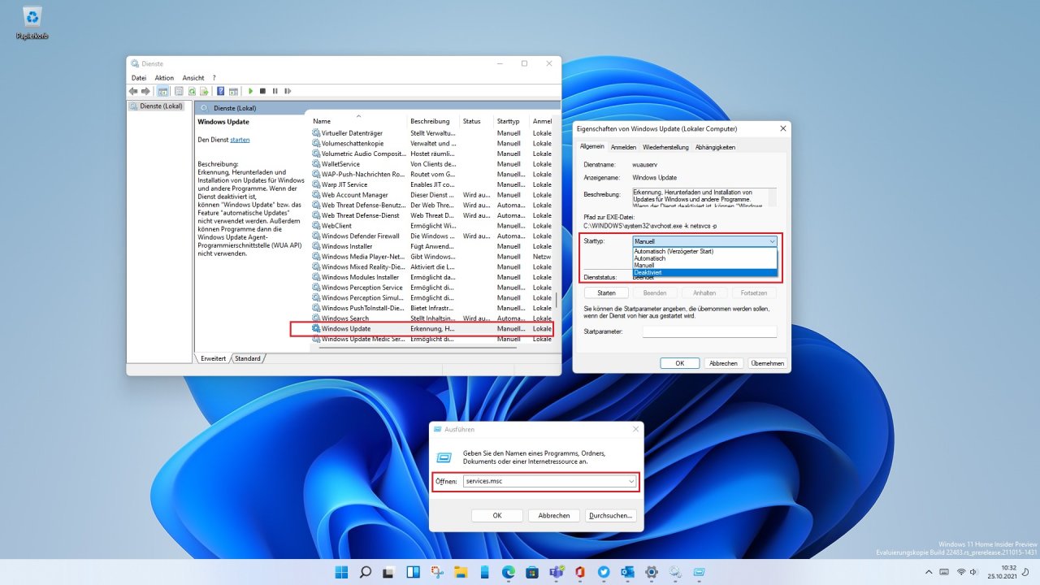Refresh the services list via toolbar icon

click(193, 91)
